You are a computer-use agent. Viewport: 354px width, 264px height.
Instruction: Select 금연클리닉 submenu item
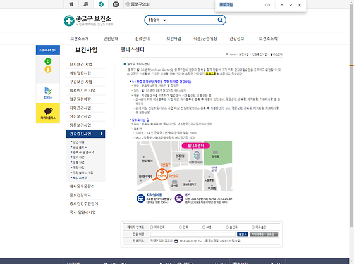click(80, 147)
